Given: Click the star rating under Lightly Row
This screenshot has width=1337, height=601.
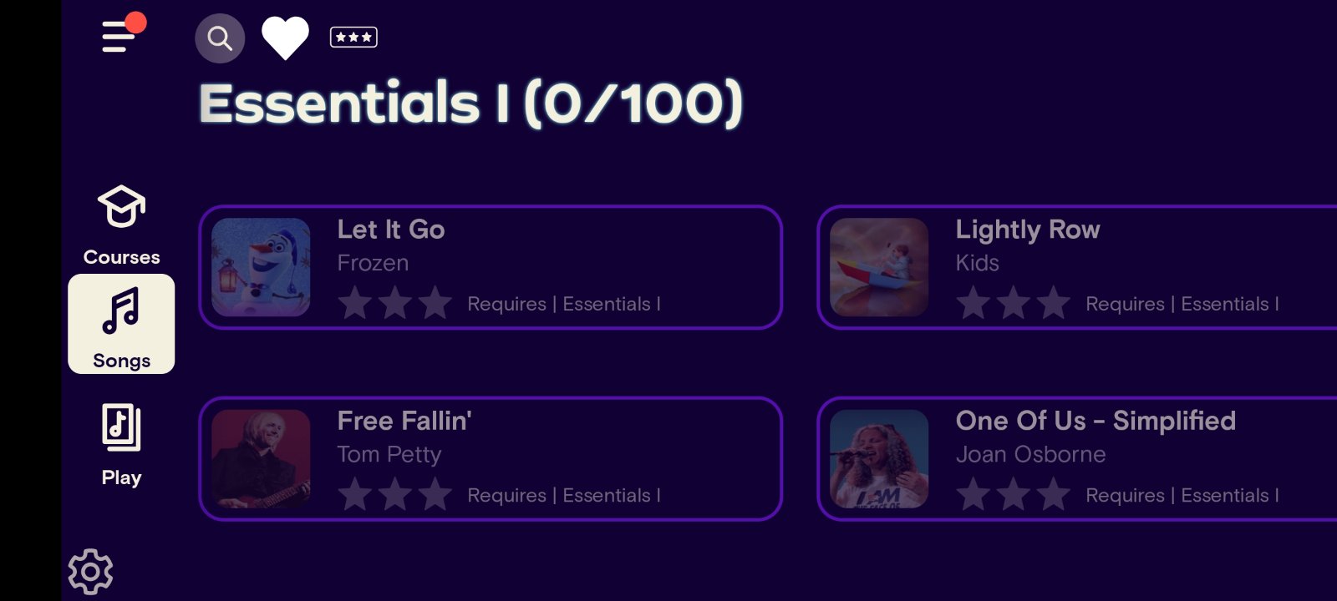Looking at the screenshot, I should click(x=1014, y=304).
